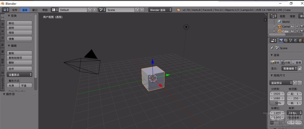This screenshot has width=304, height=129.
Task: Expand the Camera item in outliner
Action: pos(274,26)
